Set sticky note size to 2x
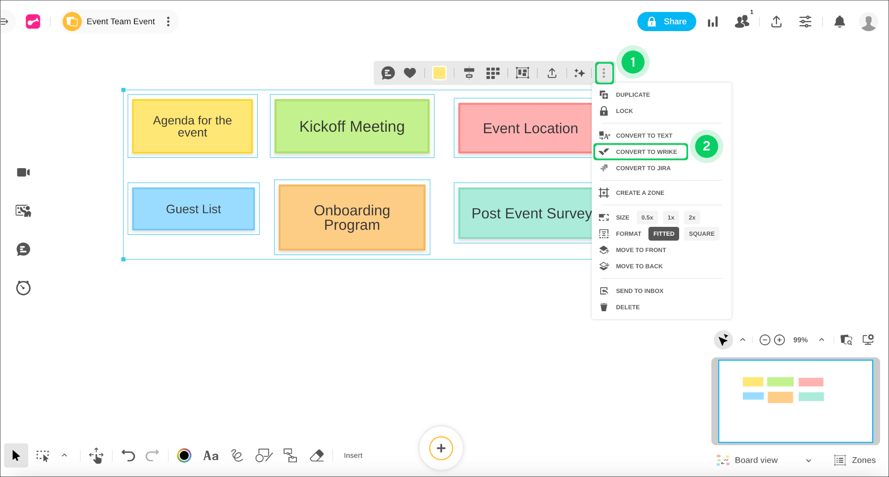 tap(691, 217)
